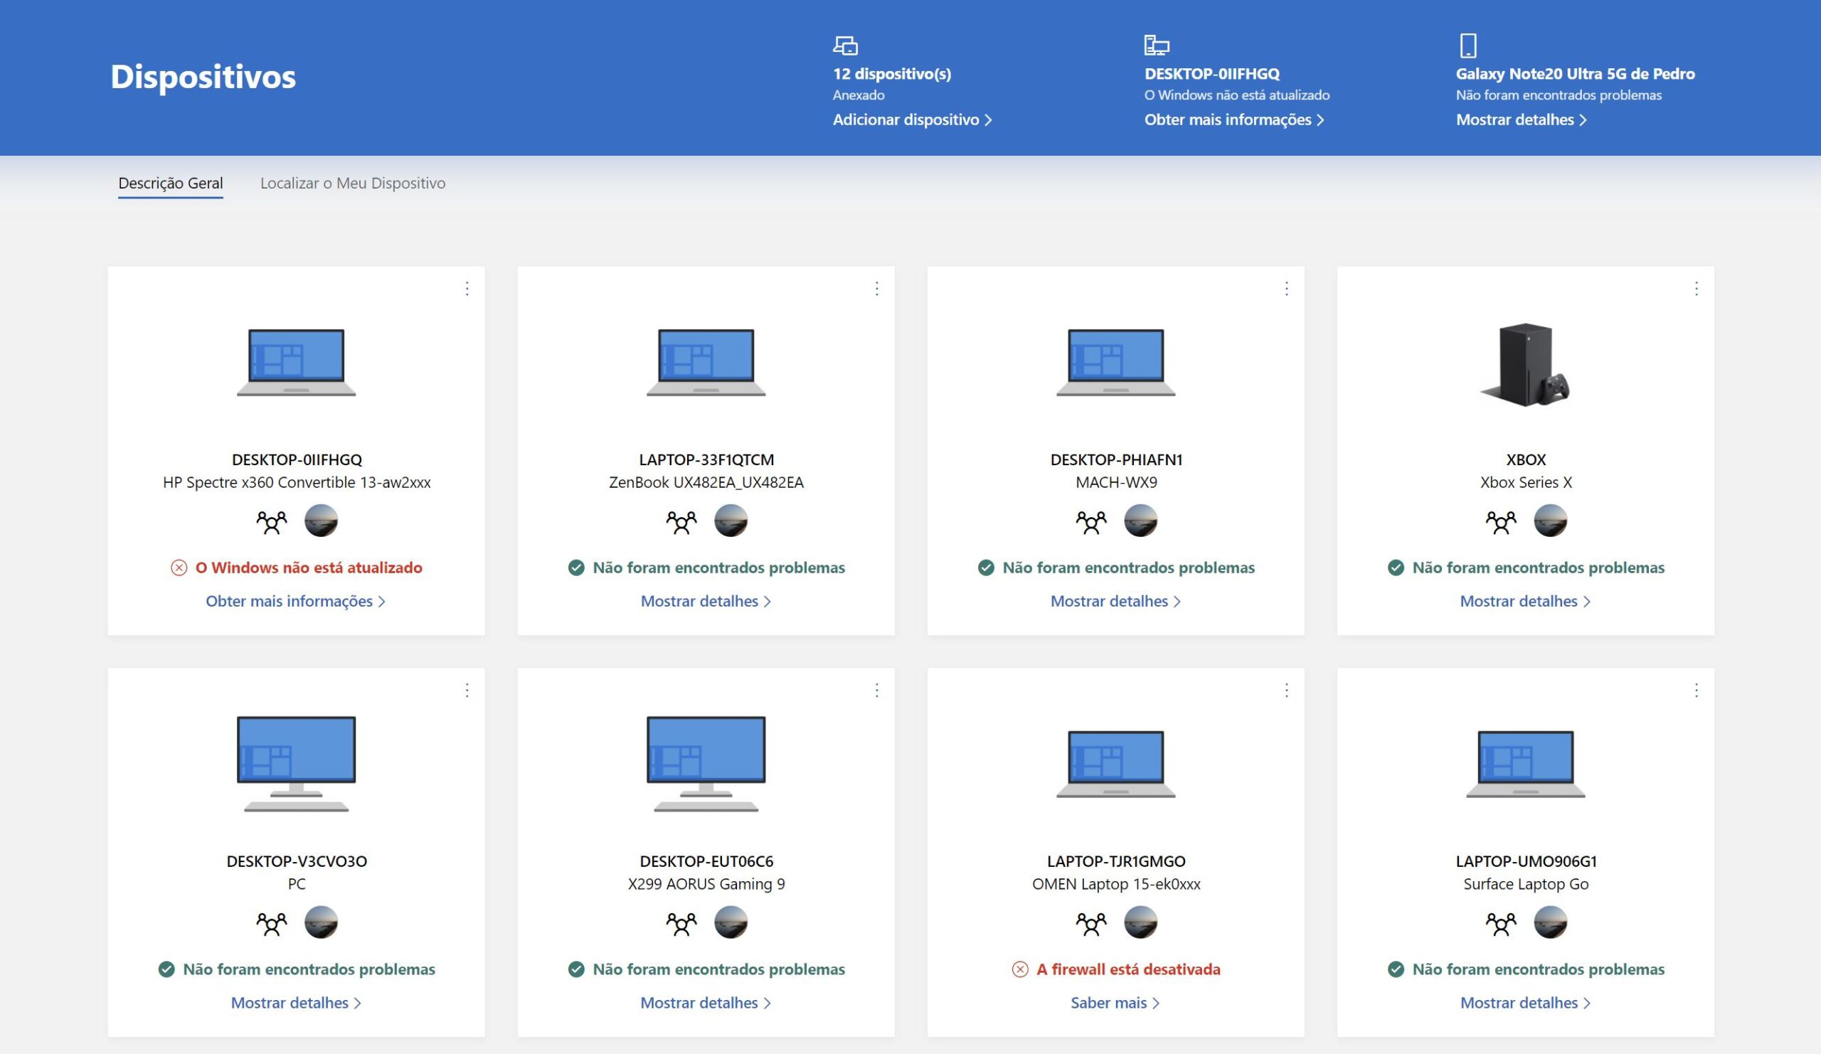Screen dimensions: 1821x1054
Task: Click the monitor image of DESKTOP-V3CVO3O
Action: 297,764
